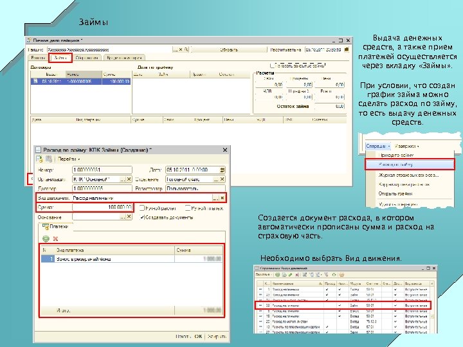Click the 100 000,00 sum cell in contracts table

[116, 82]
